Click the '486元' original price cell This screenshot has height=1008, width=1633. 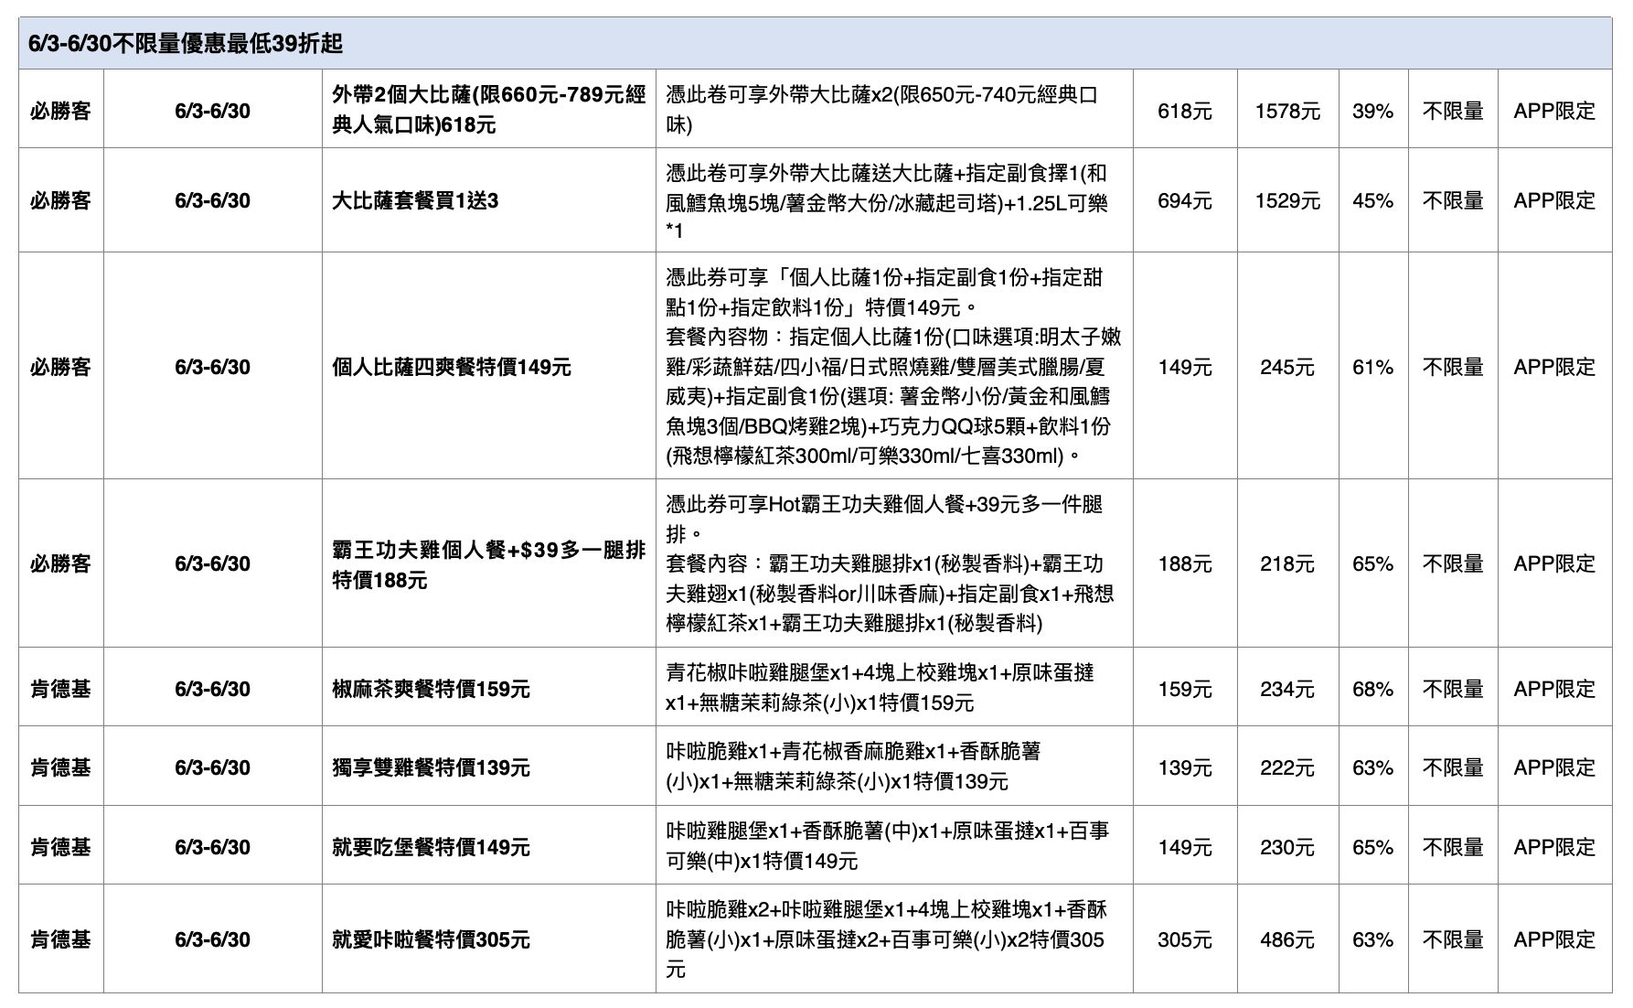pos(1287,939)
